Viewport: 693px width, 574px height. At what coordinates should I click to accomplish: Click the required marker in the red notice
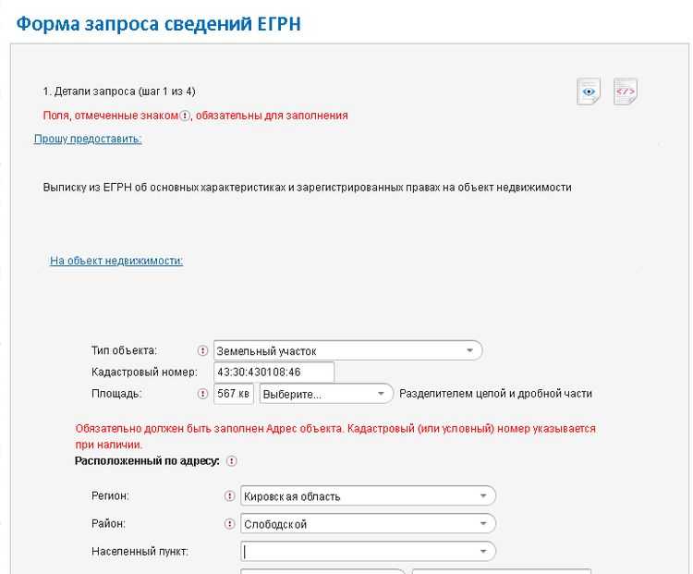[185, 116]
